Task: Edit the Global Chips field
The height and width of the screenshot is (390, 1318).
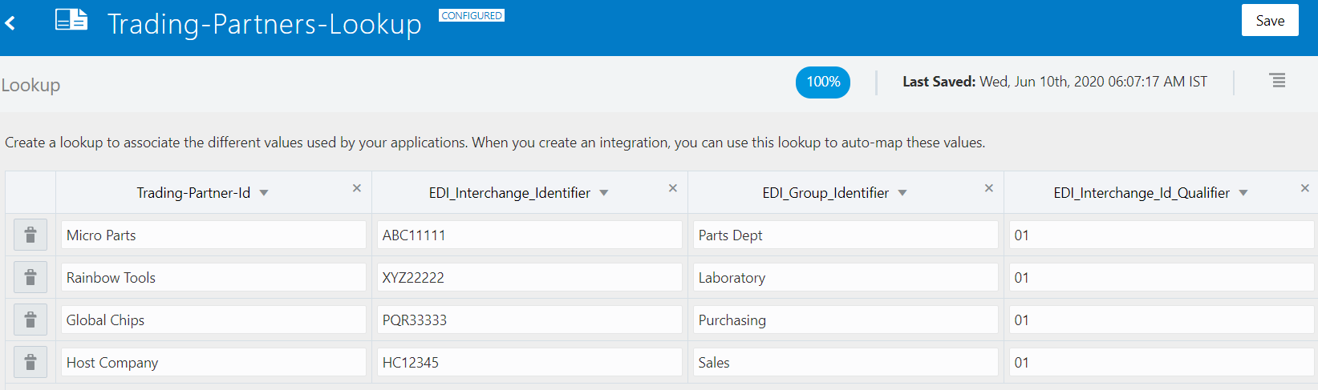Action: (213, 320)
